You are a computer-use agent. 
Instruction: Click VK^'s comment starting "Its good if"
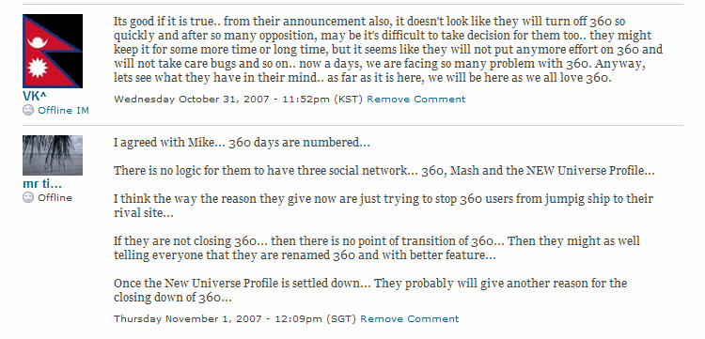[388, 50]
